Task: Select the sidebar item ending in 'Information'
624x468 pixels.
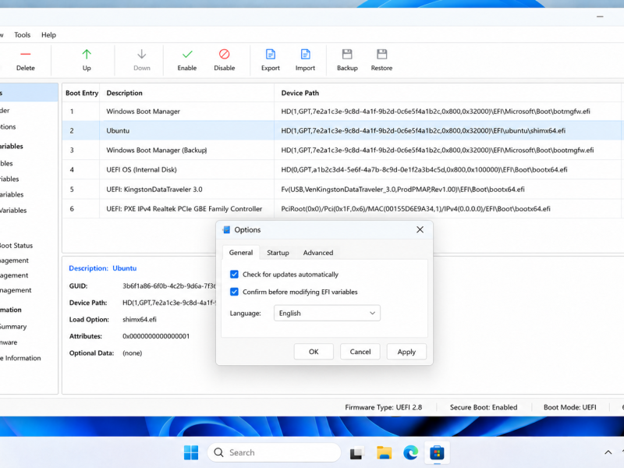Action: tap(21, 358)
